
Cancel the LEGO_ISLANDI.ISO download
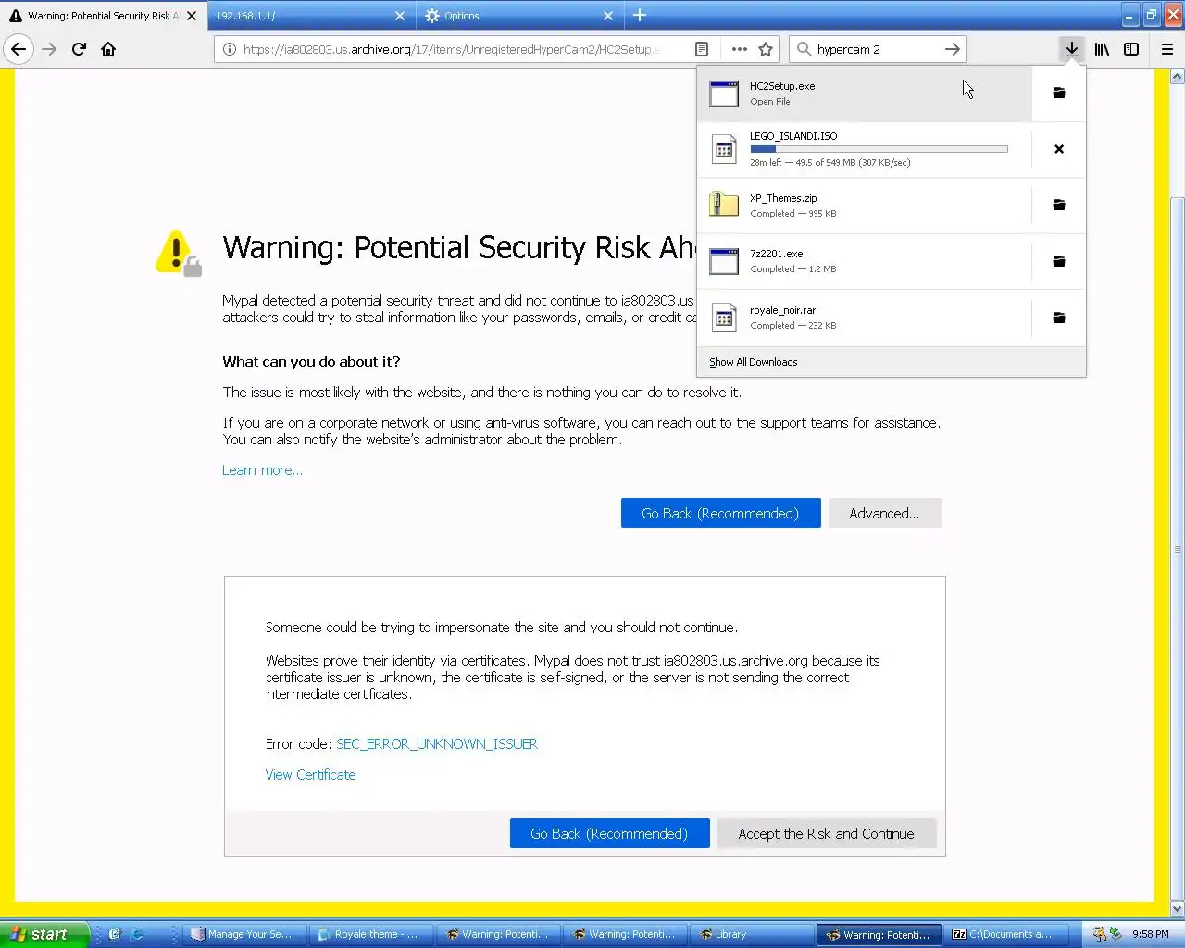pyautogui.click(x=1059, y=149)
